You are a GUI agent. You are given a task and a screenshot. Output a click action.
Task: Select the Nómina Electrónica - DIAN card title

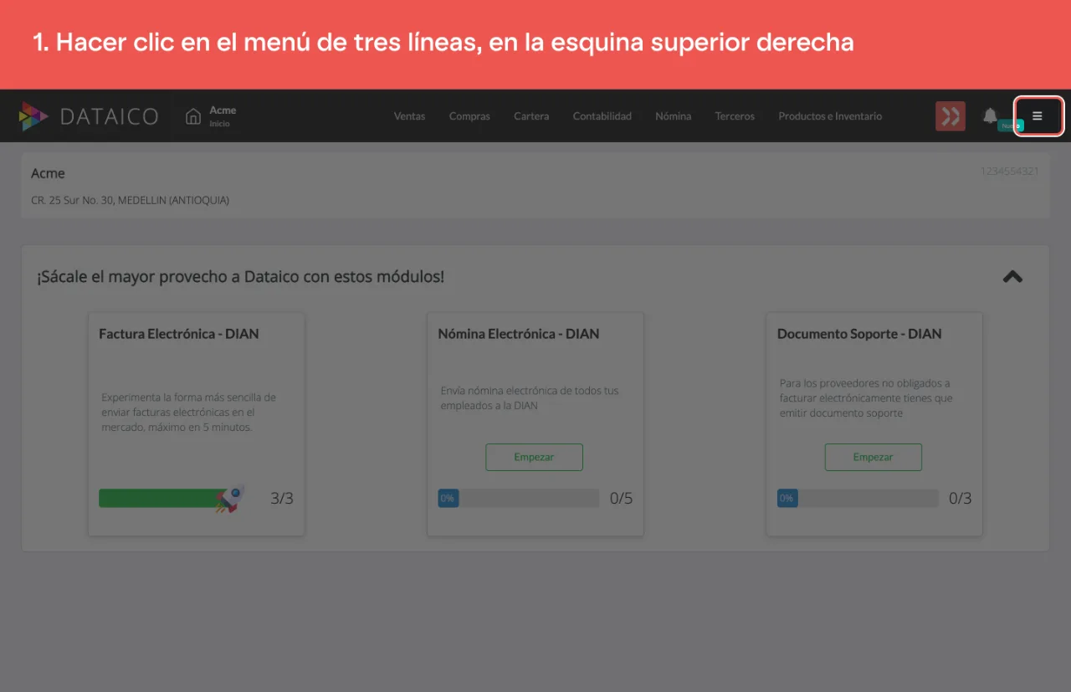click(x=519, y=334)
